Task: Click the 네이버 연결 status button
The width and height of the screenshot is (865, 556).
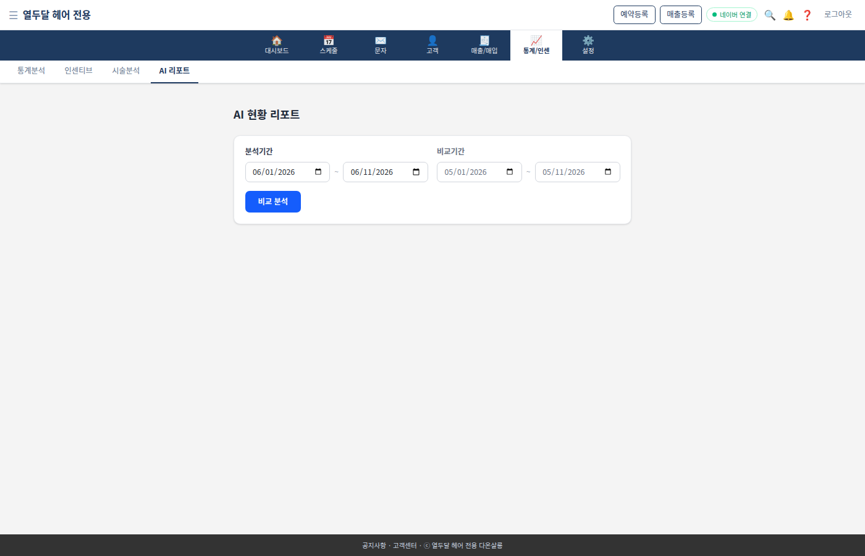Action: tap(732, 15)
